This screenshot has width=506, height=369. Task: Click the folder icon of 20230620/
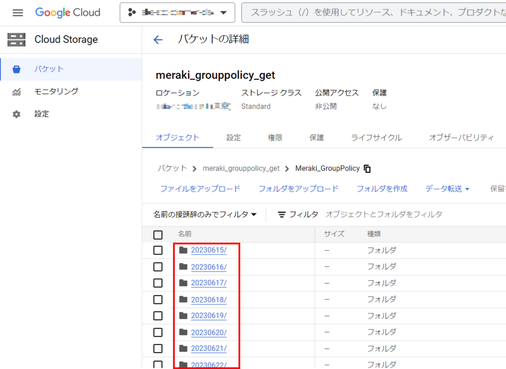183,332
